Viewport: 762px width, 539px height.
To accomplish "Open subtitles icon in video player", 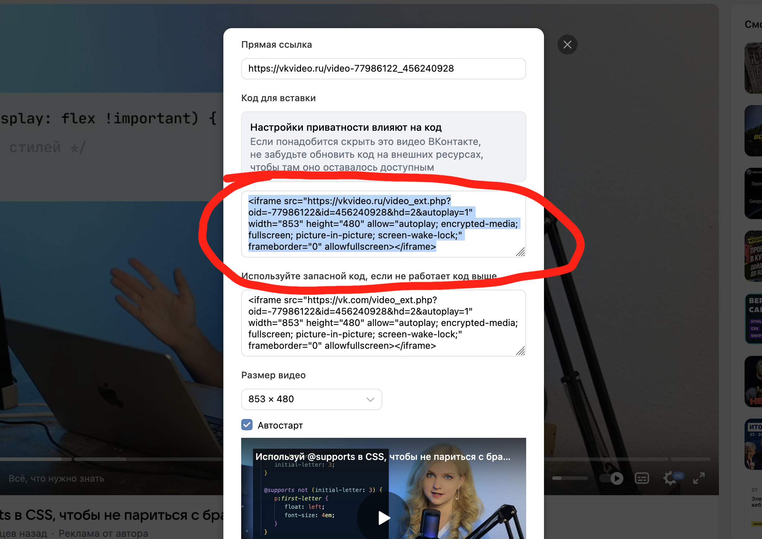I will (642, 478).
